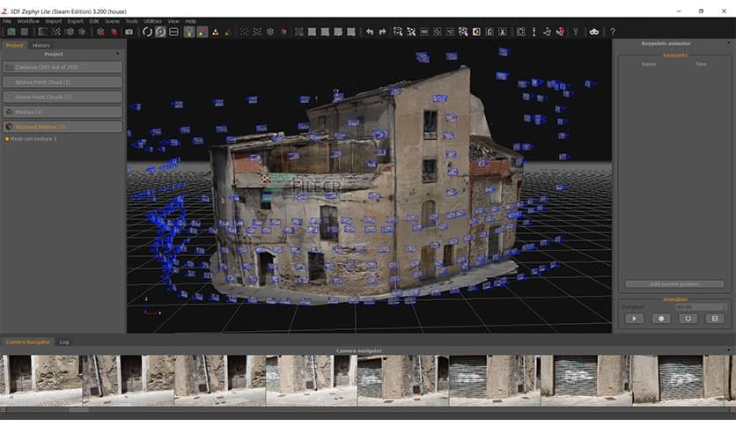Click the mask goggles icon in toolbar

click(594, 32)
